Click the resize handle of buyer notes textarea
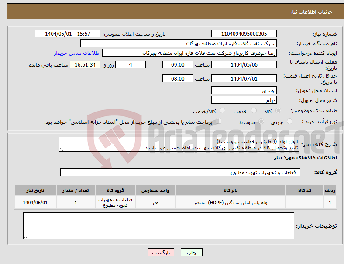 pyautogui.click(x=25, y=237)
